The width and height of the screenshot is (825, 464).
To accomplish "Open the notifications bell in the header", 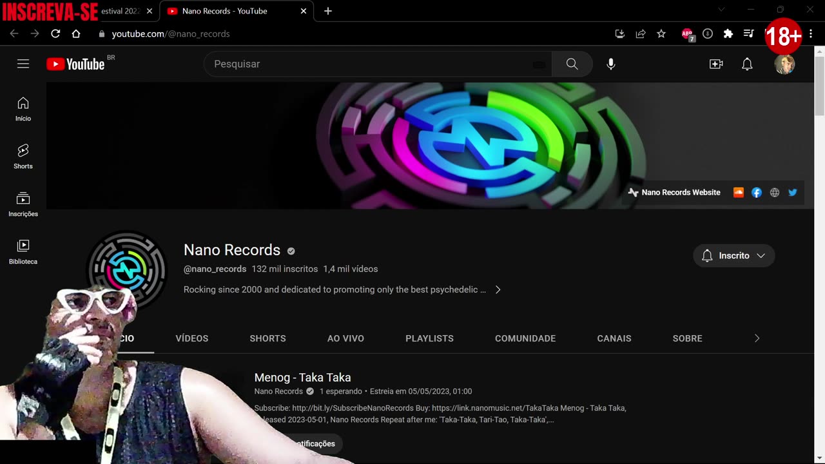I will pyautogui.click(x=747, y=64).
